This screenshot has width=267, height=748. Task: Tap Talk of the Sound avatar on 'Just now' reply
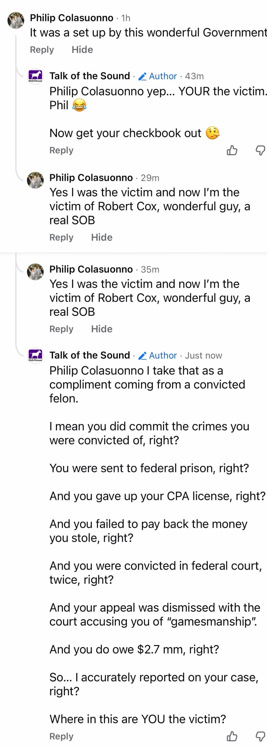35,356
